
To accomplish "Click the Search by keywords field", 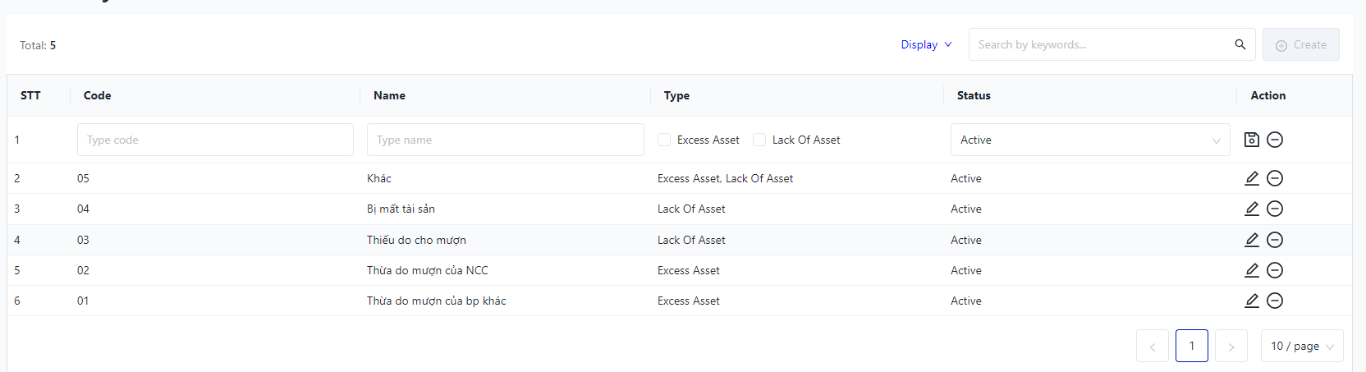I will point(1100,44).
